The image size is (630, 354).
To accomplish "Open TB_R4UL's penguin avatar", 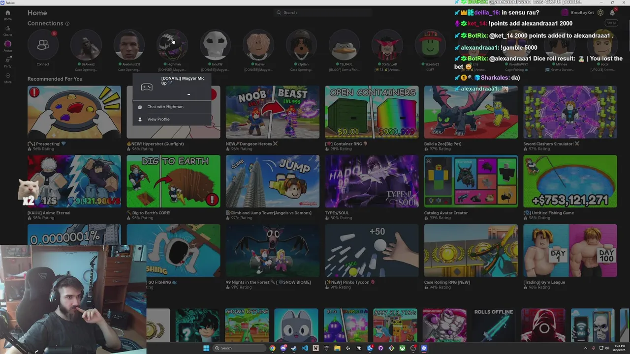I will (x=344, y=45).
